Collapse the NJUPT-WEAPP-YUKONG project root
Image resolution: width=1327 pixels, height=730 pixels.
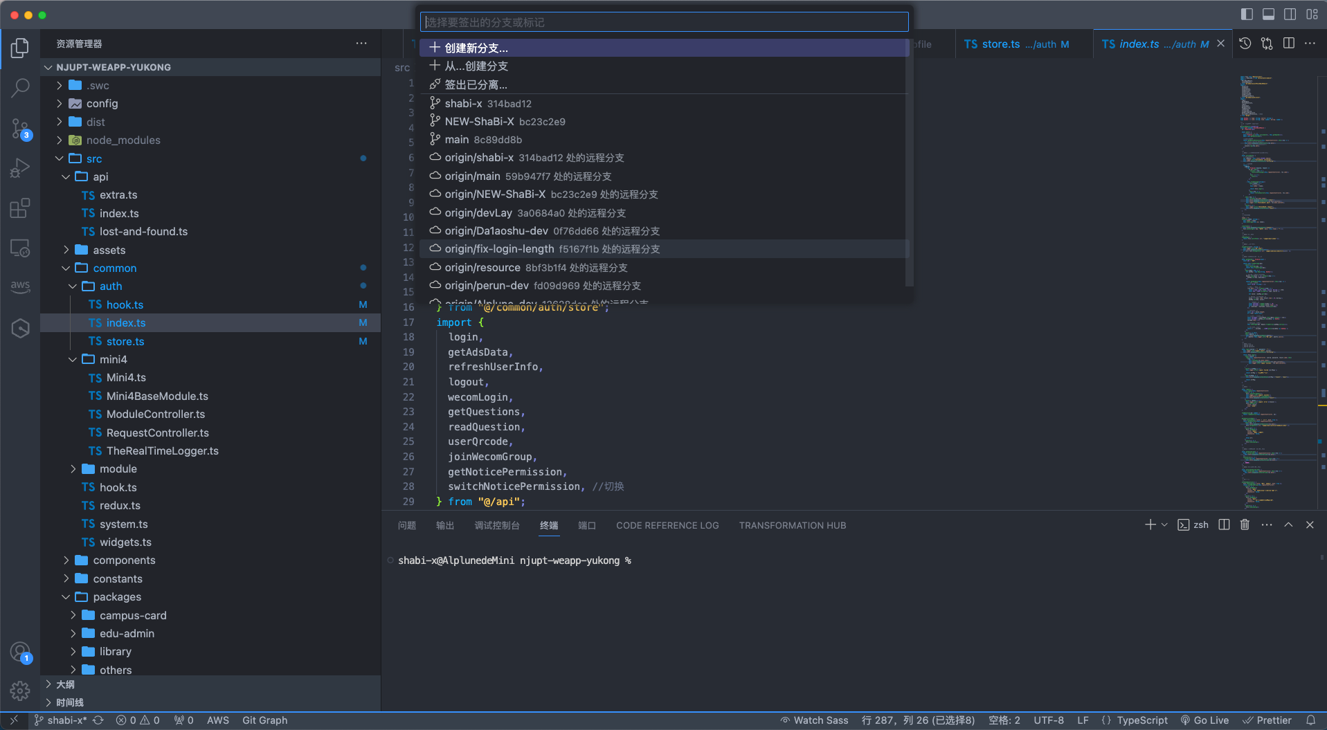[48, 67]
